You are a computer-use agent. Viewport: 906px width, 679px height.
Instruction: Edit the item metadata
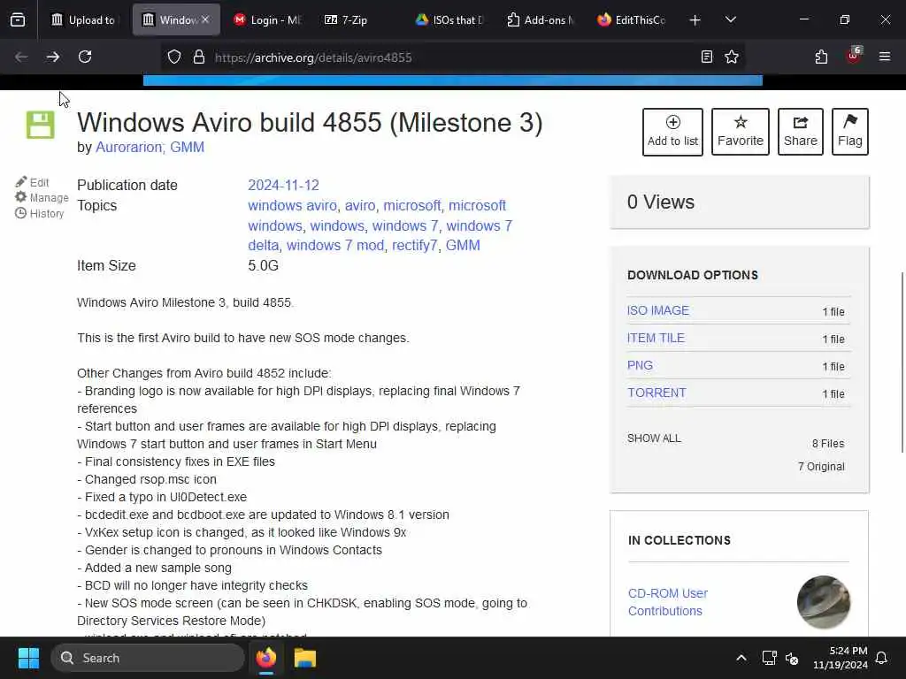33,182
